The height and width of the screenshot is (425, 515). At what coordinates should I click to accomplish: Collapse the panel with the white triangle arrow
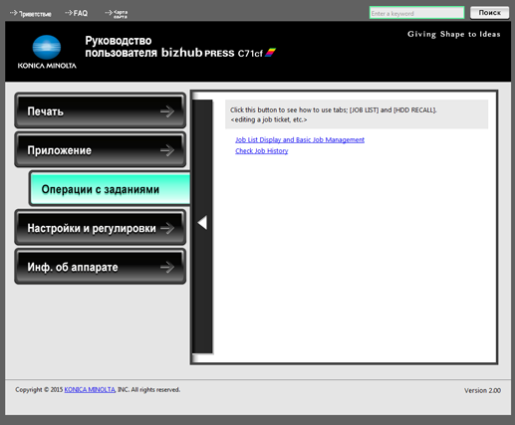click(202, 223)
